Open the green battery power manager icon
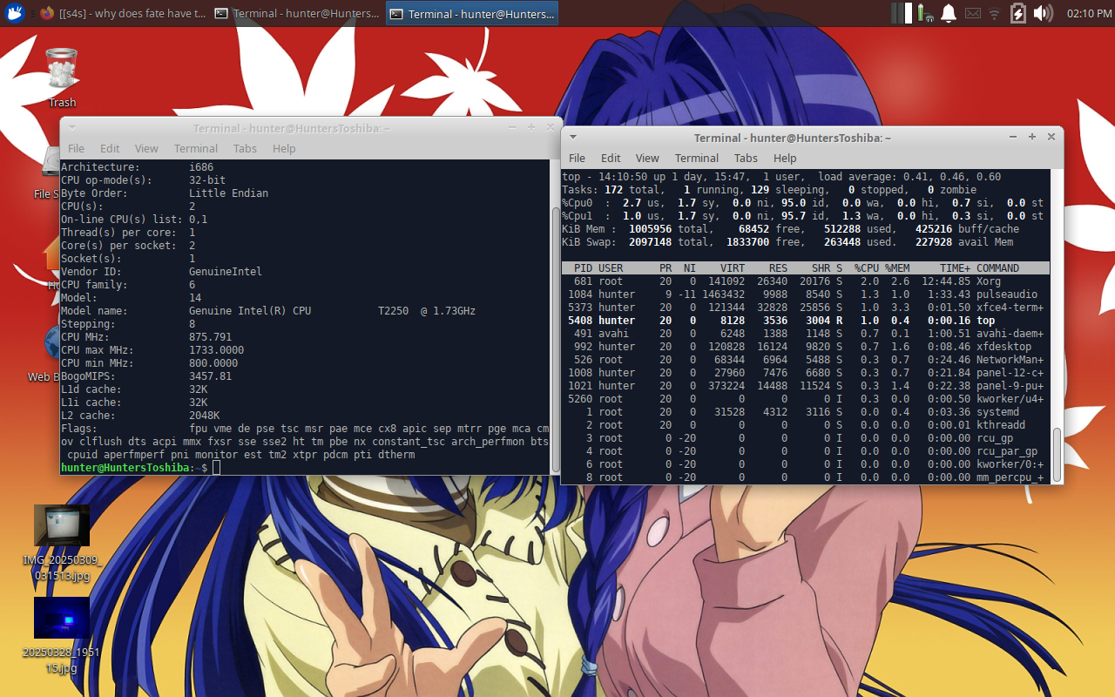1115x697 pixels. pos(925,13)
